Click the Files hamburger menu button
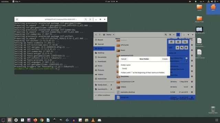The height and width of the screenshot is (123, 220). [178, 35]
